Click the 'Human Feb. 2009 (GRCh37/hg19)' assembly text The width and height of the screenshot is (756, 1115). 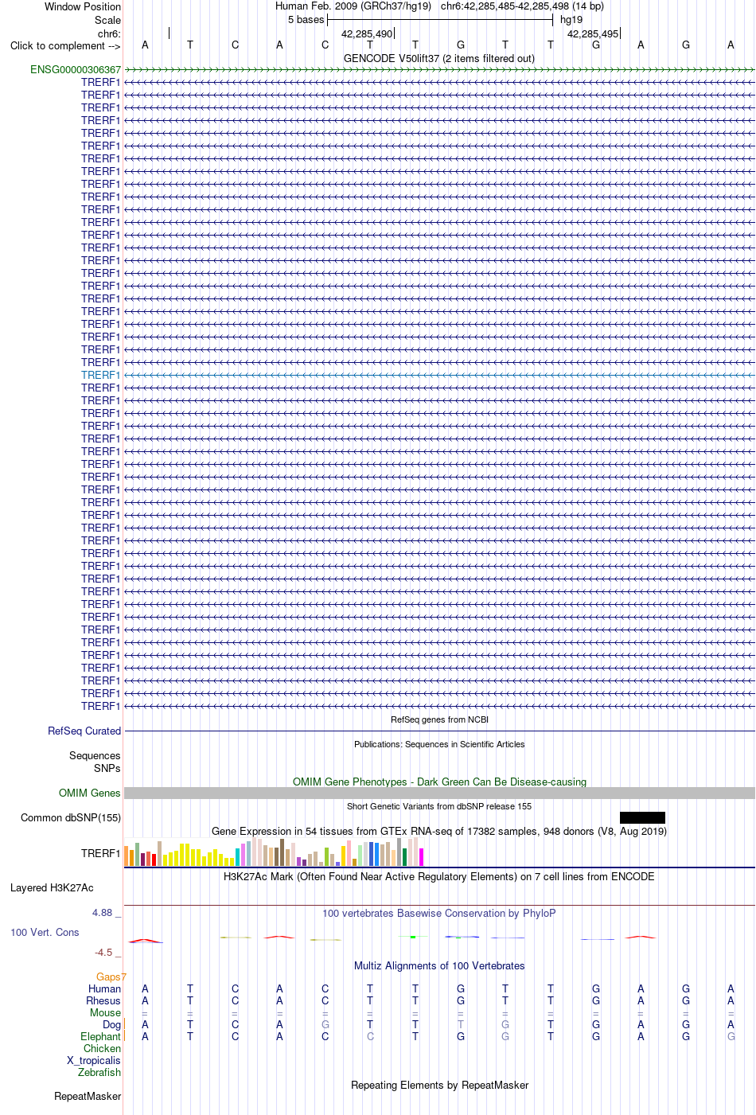coord(353,6)
